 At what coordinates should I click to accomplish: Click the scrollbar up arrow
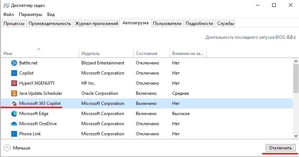(x=296, y=61)
